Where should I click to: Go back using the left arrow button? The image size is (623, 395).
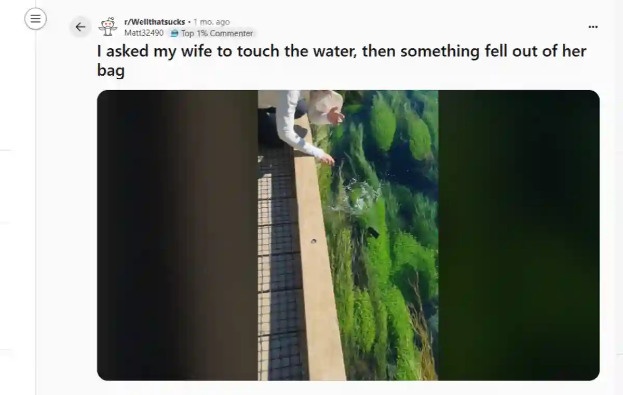(x=80, y=27)
